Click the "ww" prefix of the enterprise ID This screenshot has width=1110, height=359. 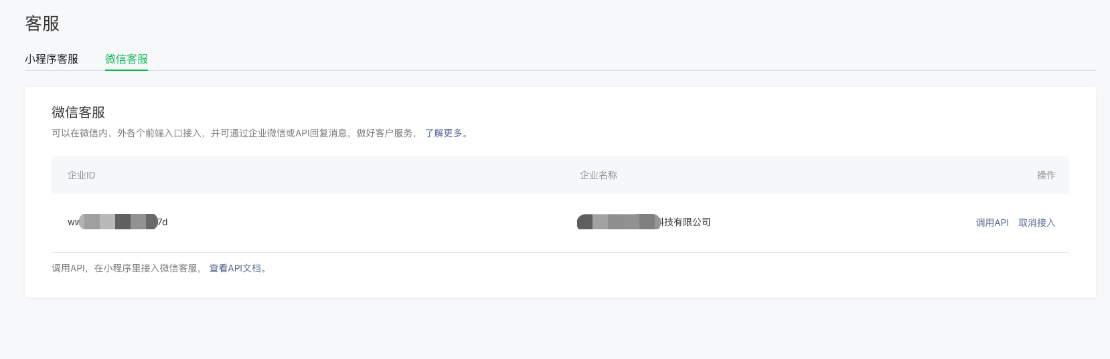click(x=72, y=222)
